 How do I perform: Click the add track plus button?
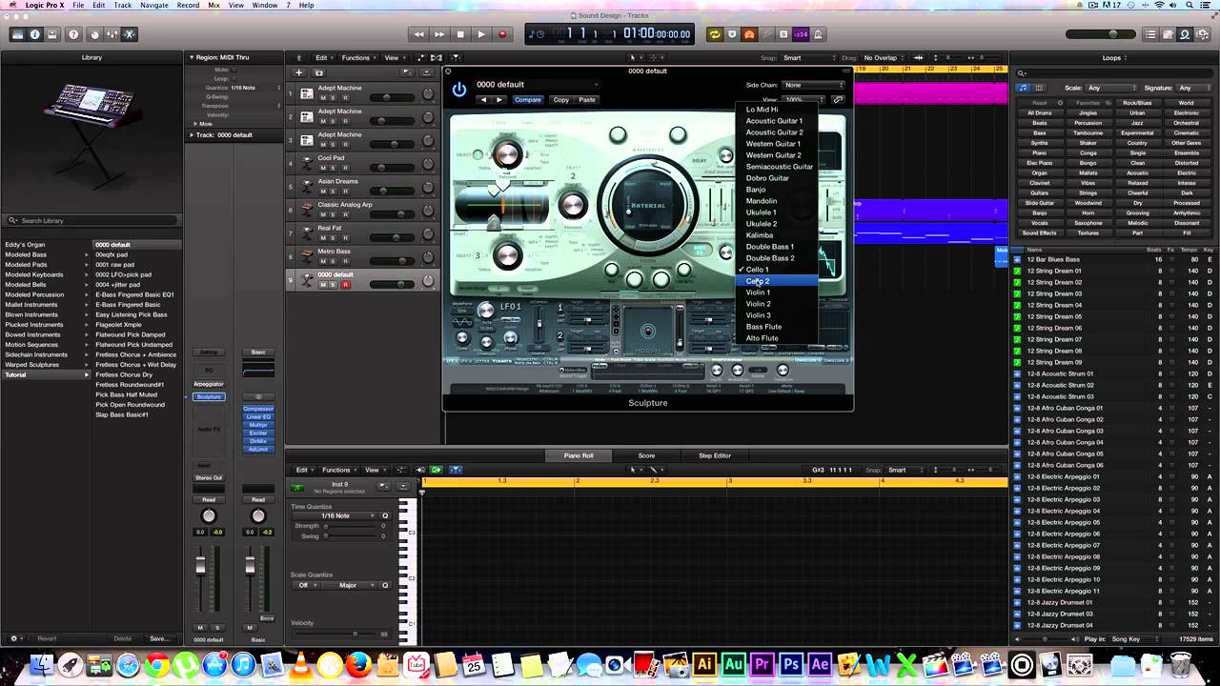point(298,72)
